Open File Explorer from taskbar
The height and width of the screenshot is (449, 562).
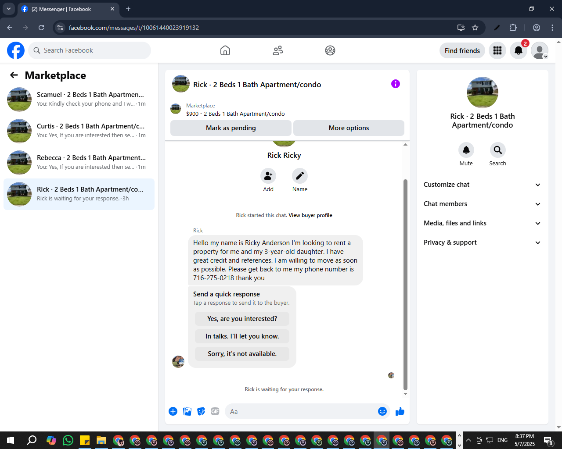101,440
